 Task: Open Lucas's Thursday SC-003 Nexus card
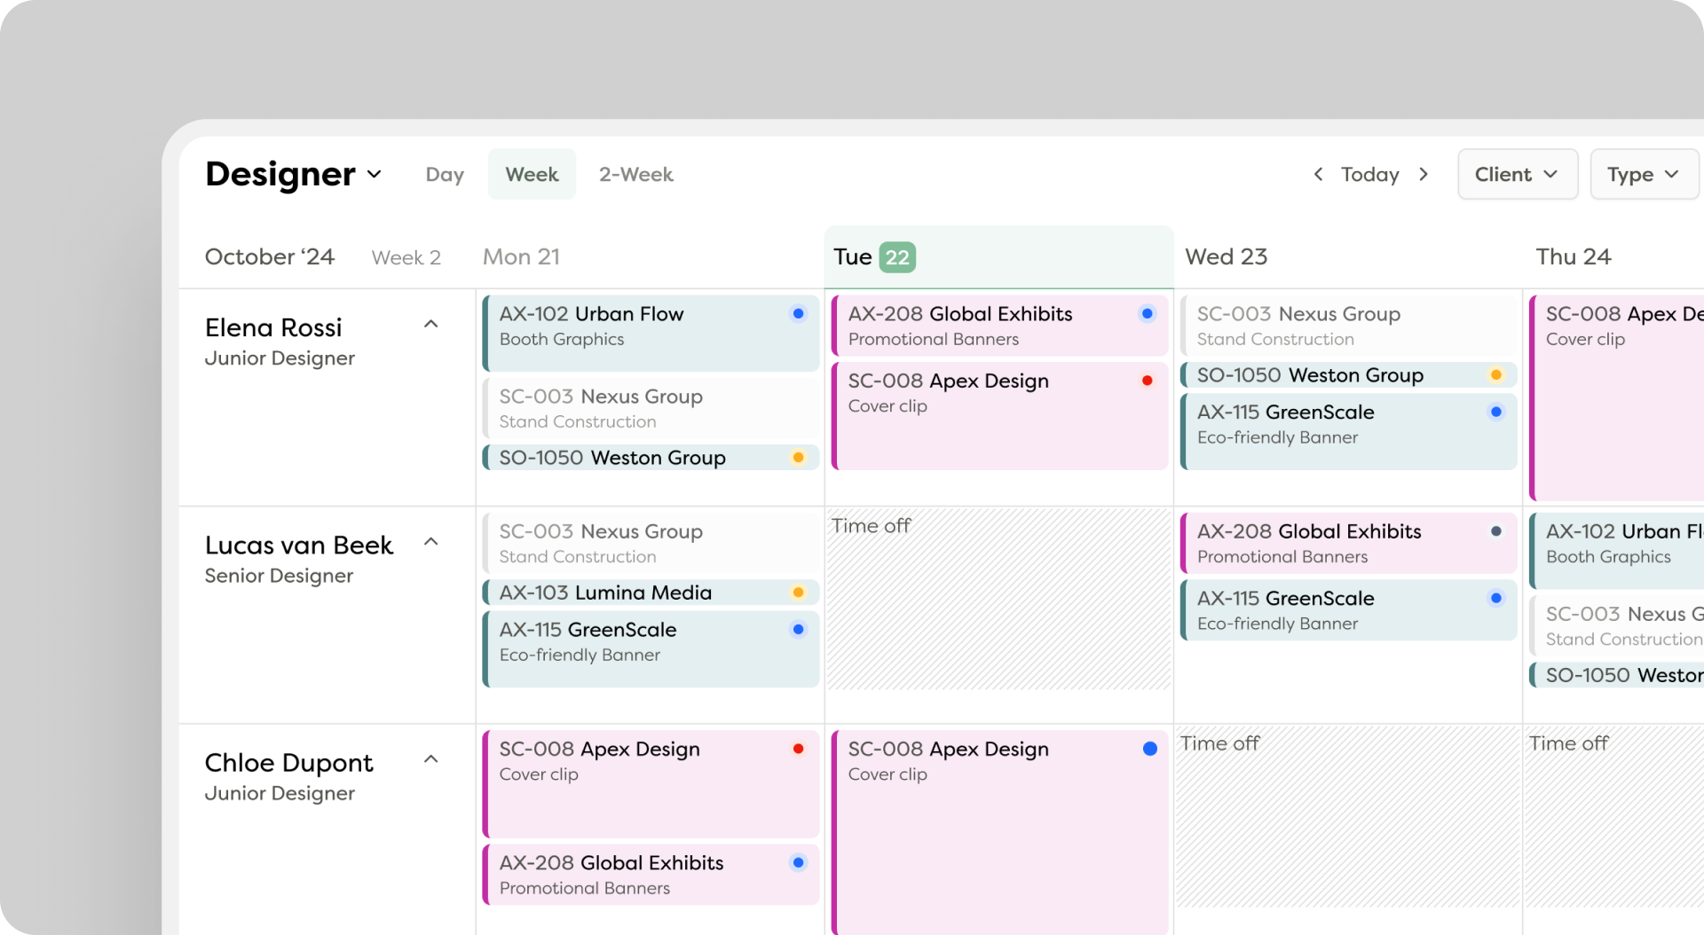pos(1616,625)
